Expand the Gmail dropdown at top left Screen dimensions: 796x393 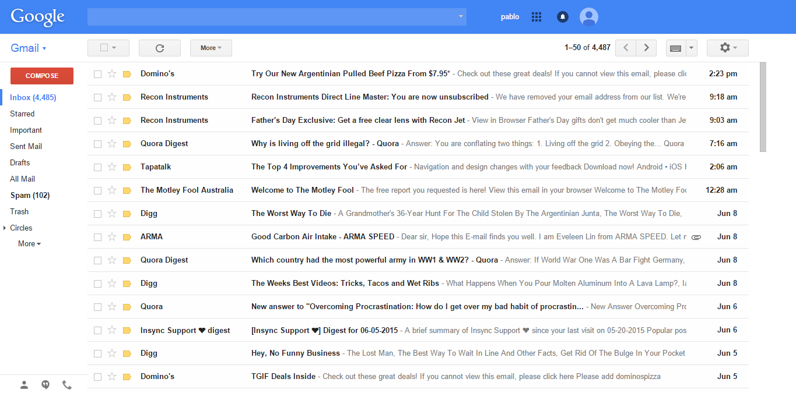[x=44, y=47]
